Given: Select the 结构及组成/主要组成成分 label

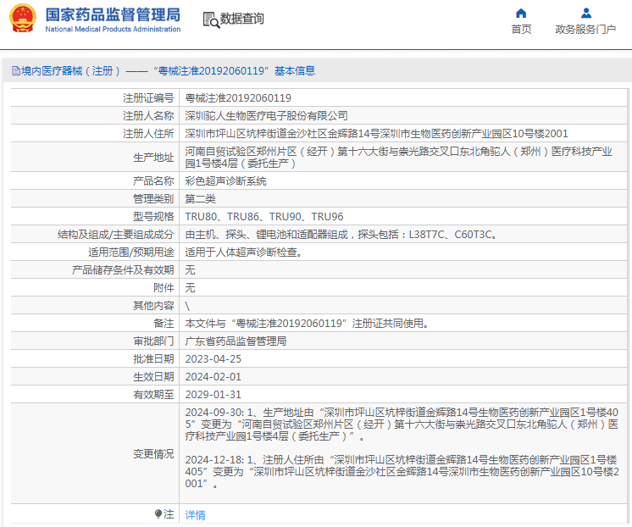Looking at the screenshot, I should point(116,234).
